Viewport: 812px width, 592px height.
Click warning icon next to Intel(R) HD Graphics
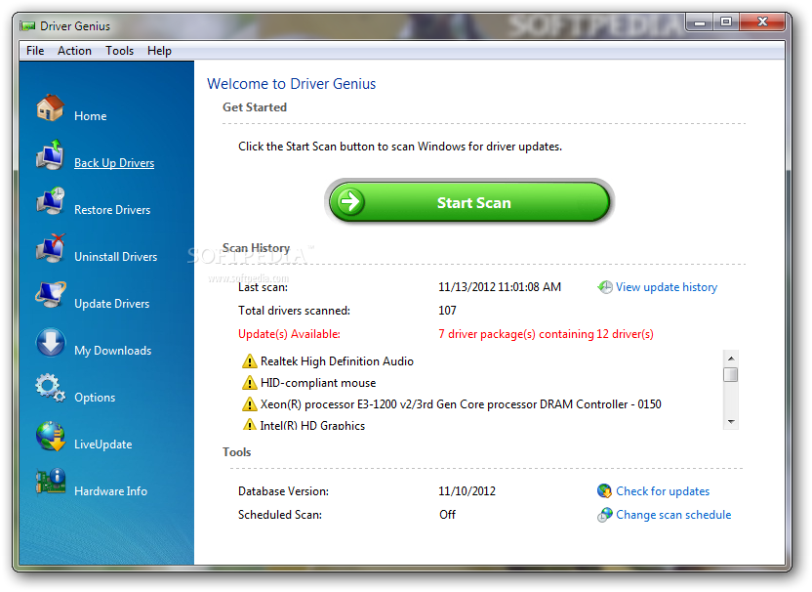click(x=249, y=425)
